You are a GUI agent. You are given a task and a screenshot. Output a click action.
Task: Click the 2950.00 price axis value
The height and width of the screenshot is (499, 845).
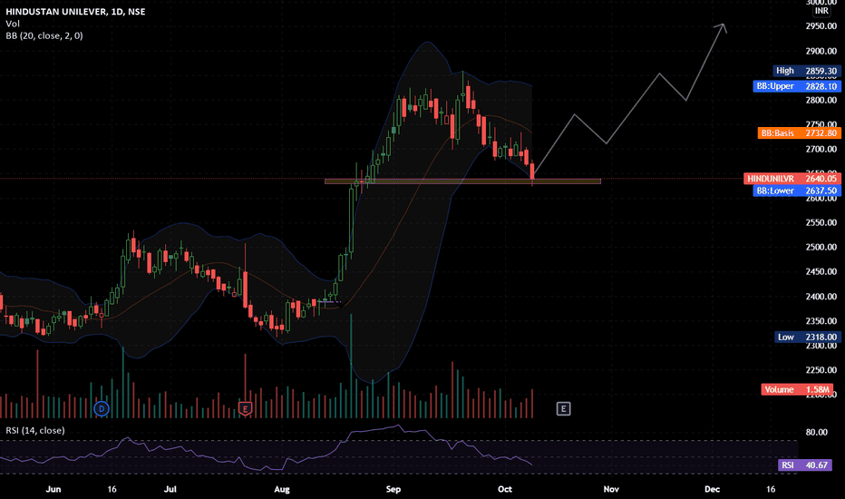click(x=821, y=26)
